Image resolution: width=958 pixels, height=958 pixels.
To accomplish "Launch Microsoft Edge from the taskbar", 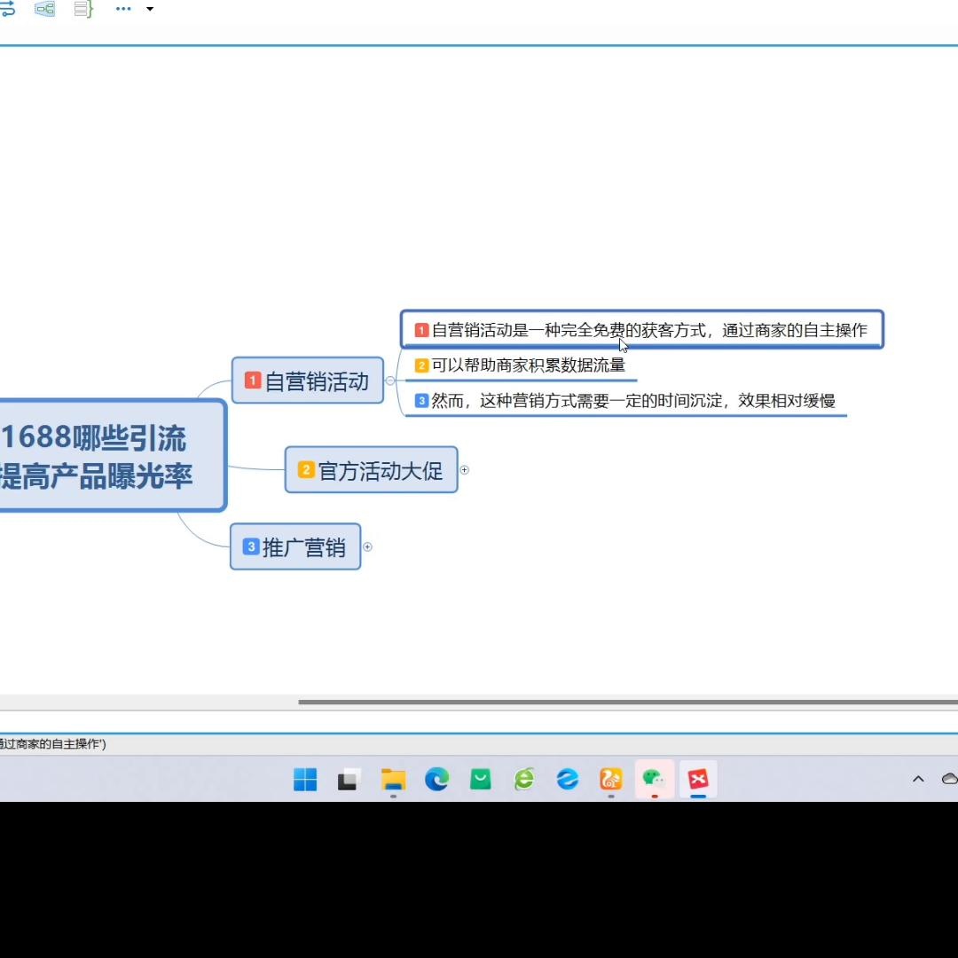I will coord(436,779).
